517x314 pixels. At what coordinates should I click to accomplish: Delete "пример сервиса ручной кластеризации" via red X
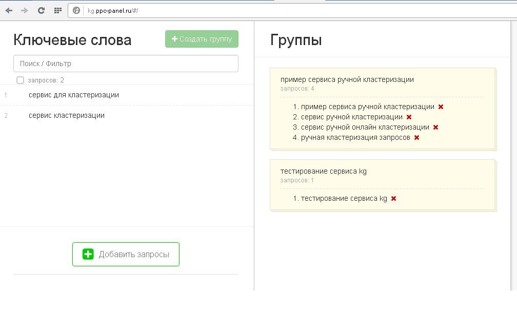click(x=441, y=107)
